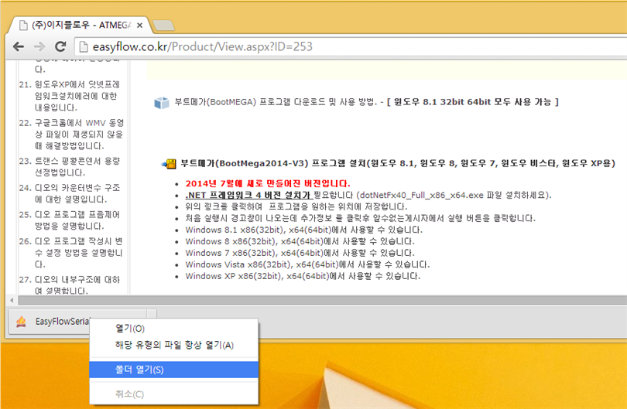Choose 열기(O) from the context menu
The image size is (627, 409).
(174, 329)
